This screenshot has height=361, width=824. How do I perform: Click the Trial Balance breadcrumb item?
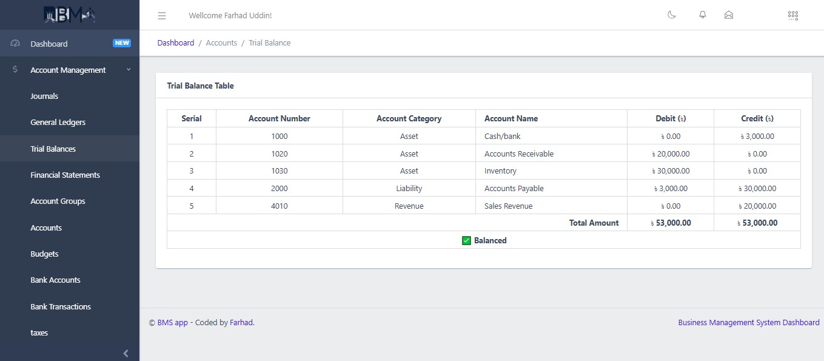pyautogui.click(x=270, y=43)
